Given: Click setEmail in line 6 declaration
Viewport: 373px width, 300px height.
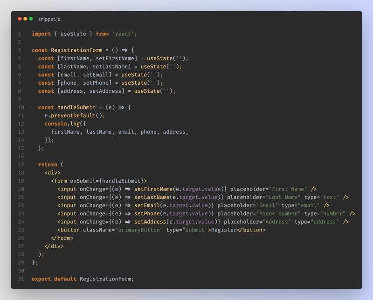Looking at the screenshot, I should 96,75.
